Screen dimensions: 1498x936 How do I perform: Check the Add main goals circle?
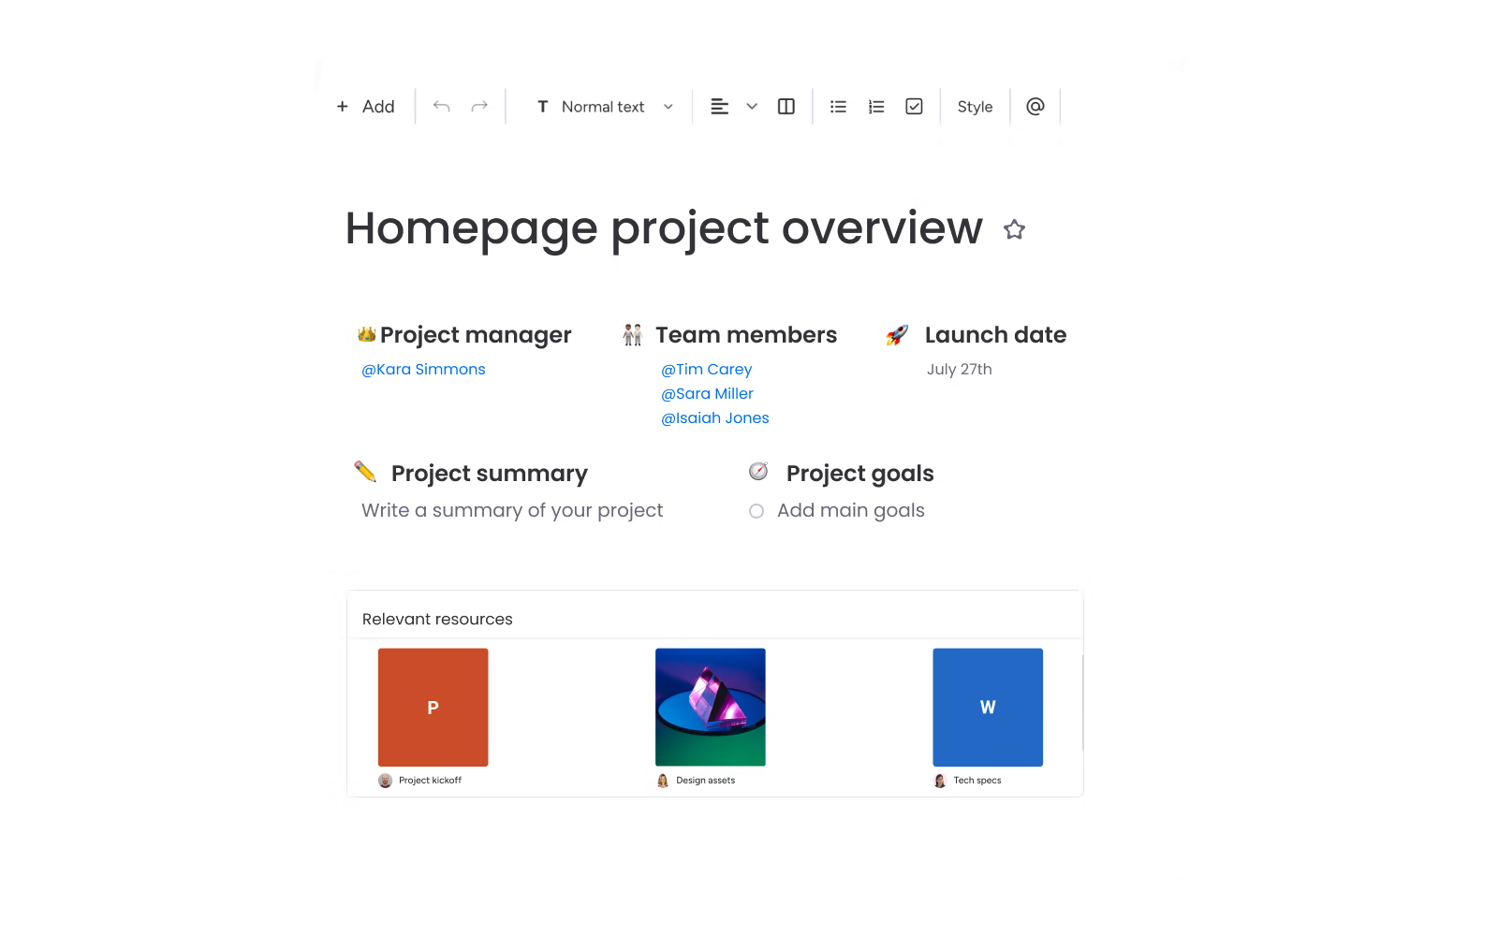click(x=756, y=511)
